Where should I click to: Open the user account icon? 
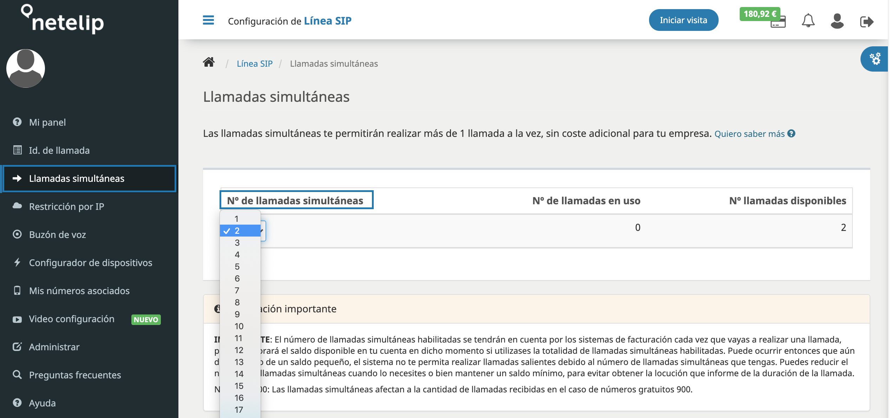(837, 21)
